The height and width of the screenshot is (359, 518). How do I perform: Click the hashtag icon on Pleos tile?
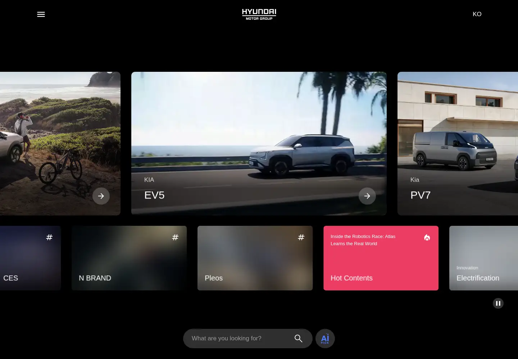[301, 237]
